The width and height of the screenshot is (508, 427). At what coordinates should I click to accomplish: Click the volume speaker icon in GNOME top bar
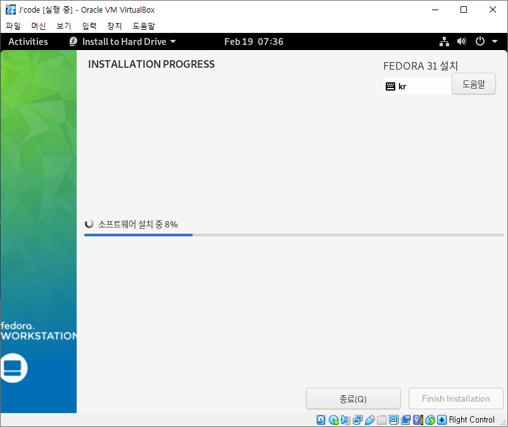tap(462, 41)
